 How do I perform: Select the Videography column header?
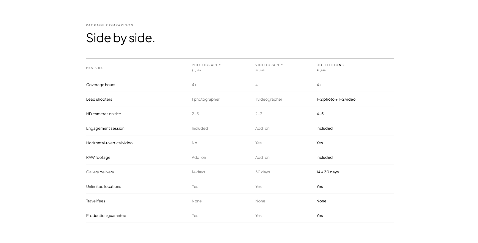(x=269, y=65)
